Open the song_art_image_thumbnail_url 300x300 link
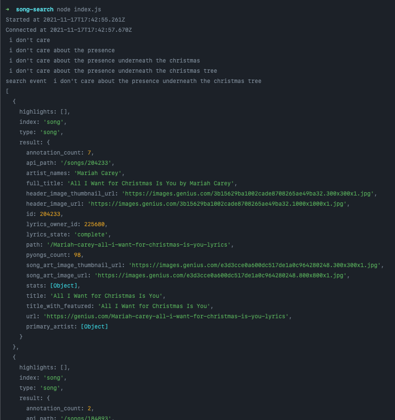 coord(255,265)
